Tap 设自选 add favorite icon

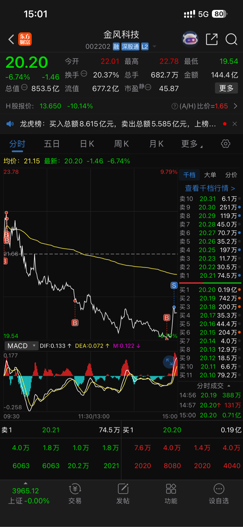click(219, 494)
